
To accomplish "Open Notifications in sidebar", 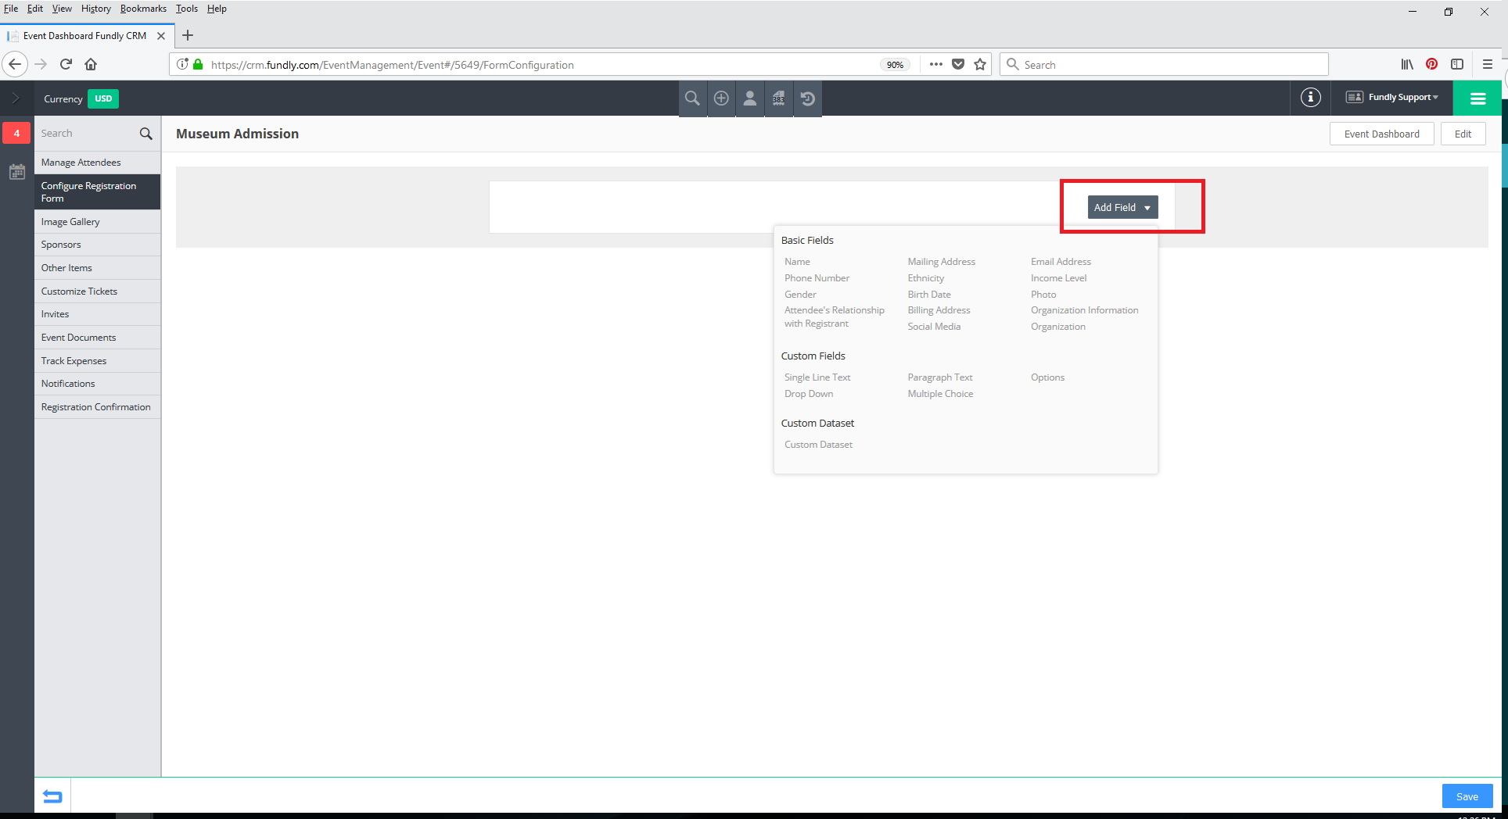I will [x=97, y=384].
